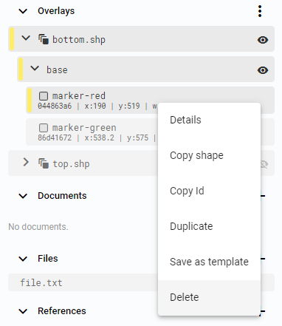Click the Files section heading
Image resolution: width=282 pixels, height=326 pixels.
pos(48,259)
